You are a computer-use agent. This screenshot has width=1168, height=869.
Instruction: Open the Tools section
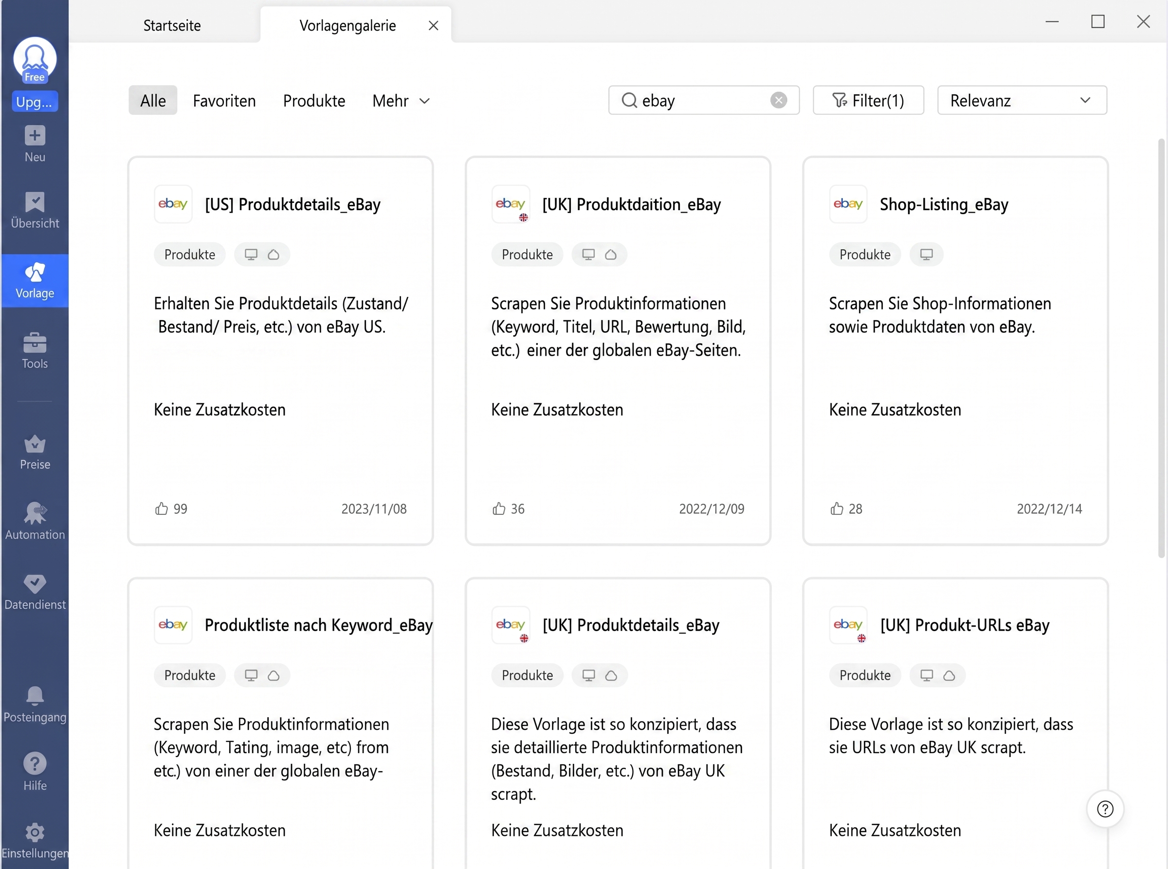coord(35,350)
